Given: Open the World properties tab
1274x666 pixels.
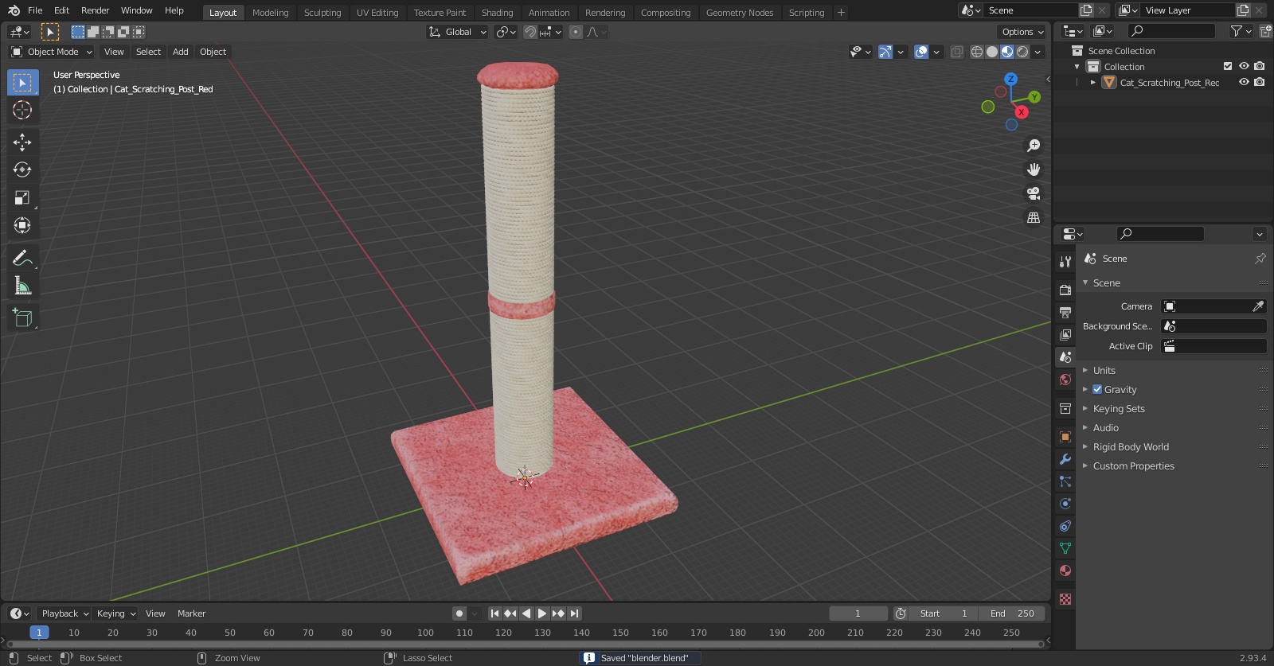Looking at the screenshot, I should coord(1065,380).
